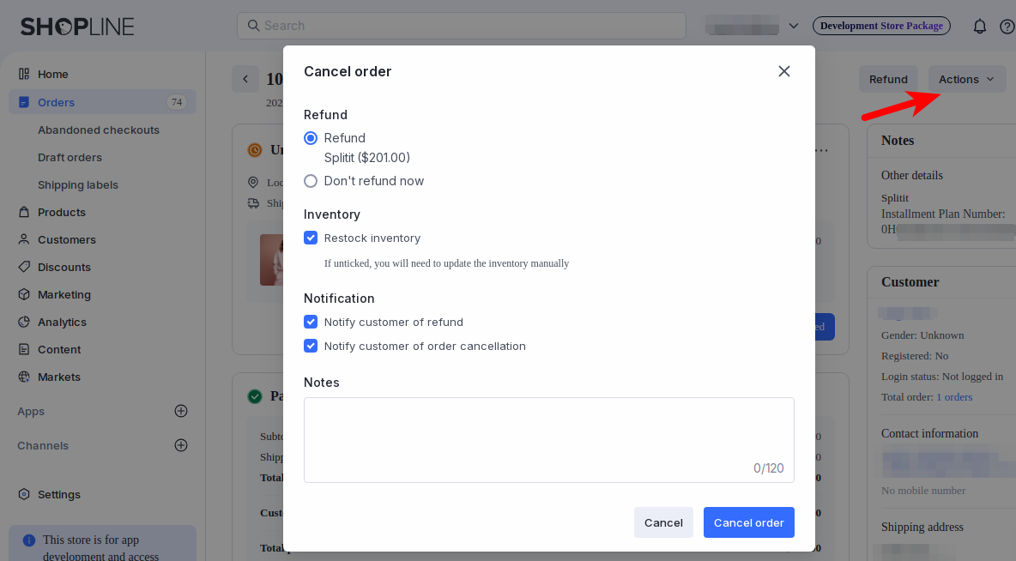Click the product thumbnail image

pos(271,260)
